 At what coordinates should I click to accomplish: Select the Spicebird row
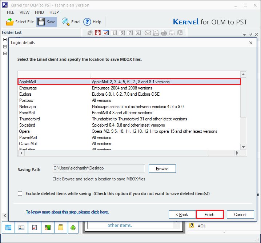pyautogui.click(x=129, y=125)
